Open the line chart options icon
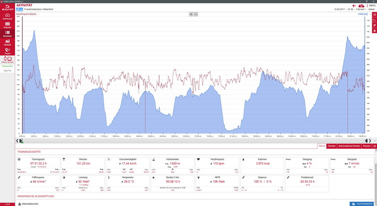Viewport: 377px width, 206px height. point(374,20)
